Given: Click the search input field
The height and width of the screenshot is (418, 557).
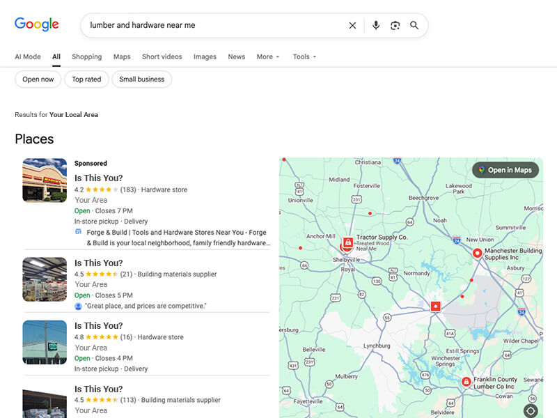Looking at the screenshot, I should [209, 26].
